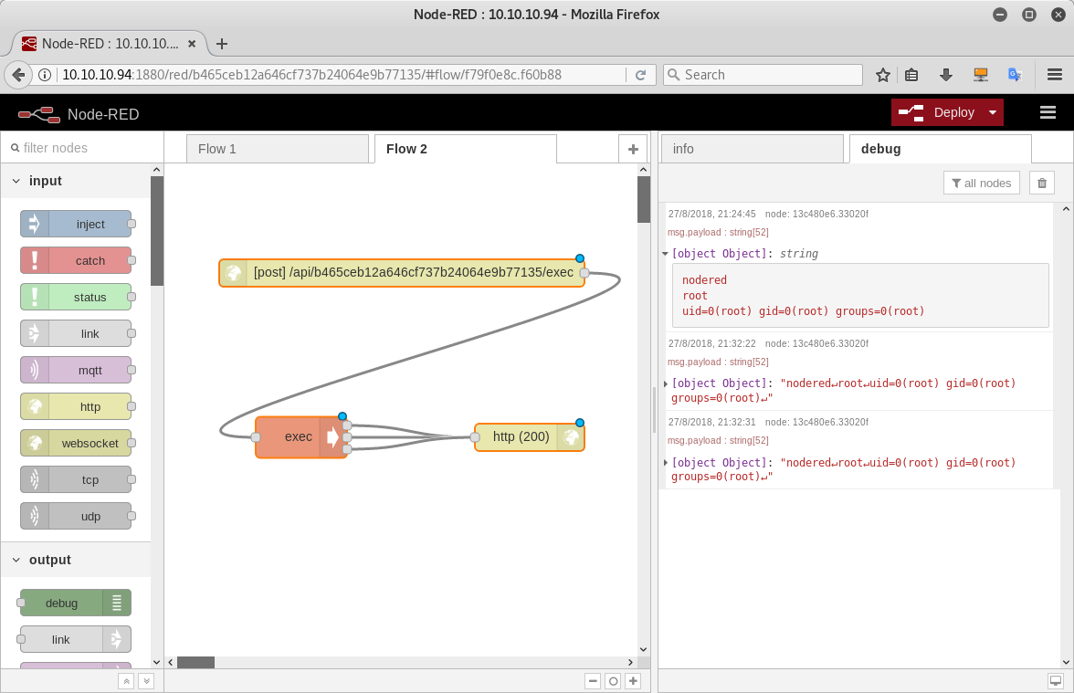Image resolution: width=1074 pixels, height=693 pixels.
Task: Select the http (200) response node
Action: coord(530,436)
